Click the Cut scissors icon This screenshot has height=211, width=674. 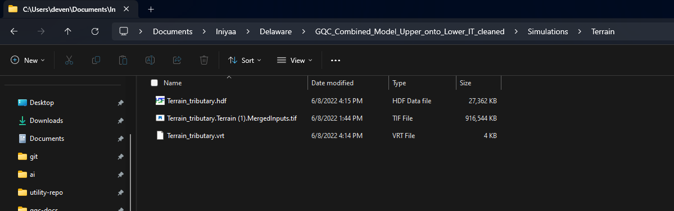point(69,61)
